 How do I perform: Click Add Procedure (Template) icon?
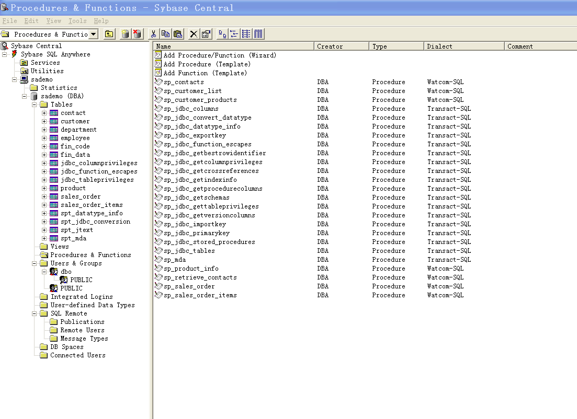158,64
